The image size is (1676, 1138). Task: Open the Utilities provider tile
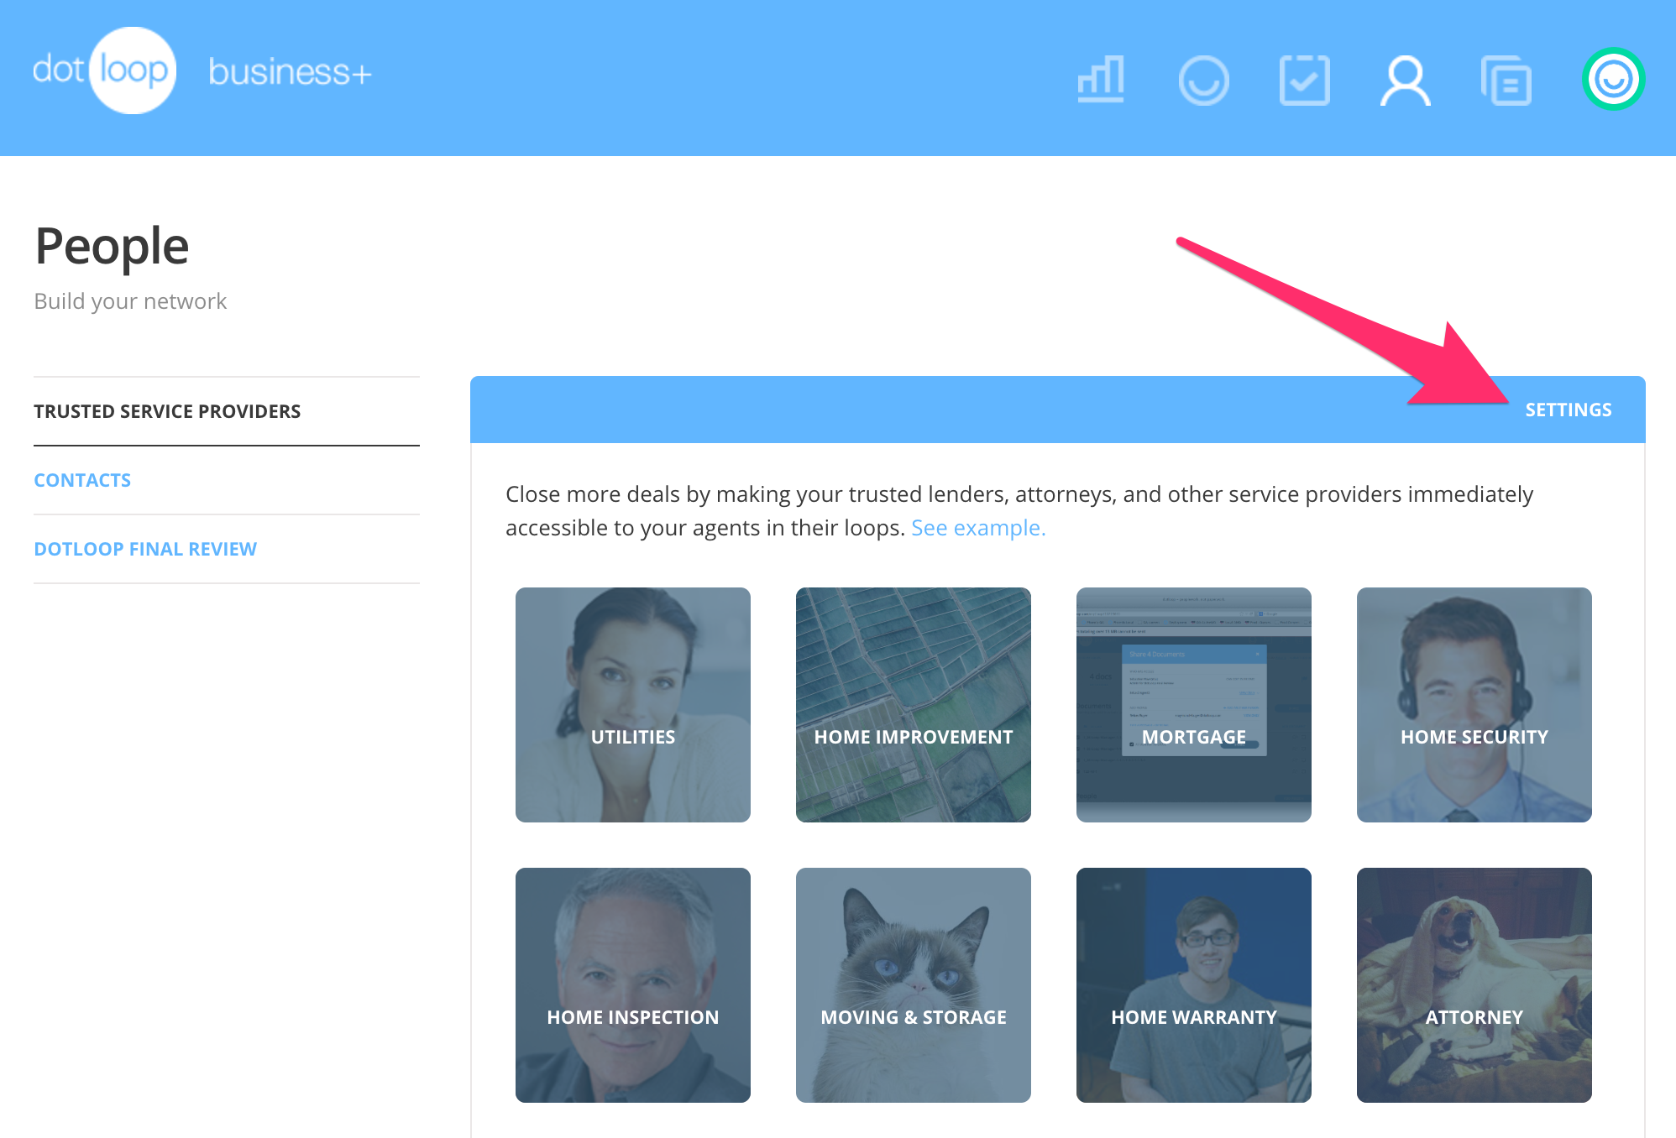[x=633, y=705]
